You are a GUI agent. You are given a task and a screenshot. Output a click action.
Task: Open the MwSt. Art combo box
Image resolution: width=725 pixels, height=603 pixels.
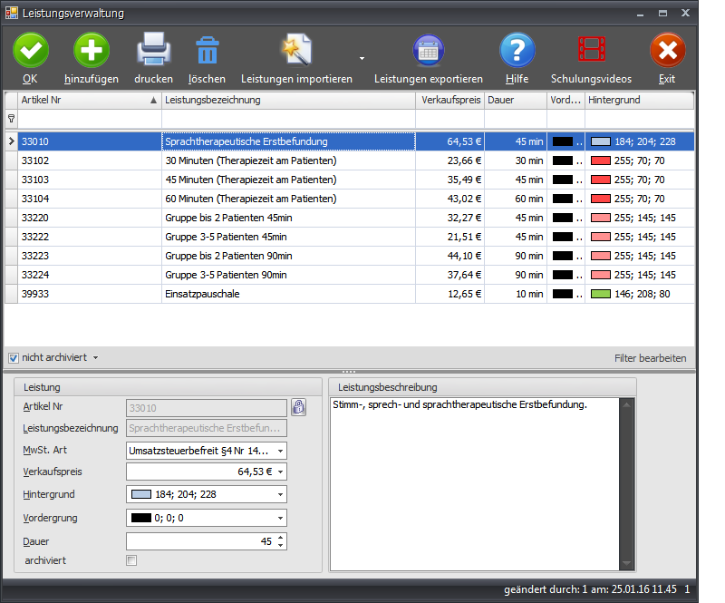[207, 451]
